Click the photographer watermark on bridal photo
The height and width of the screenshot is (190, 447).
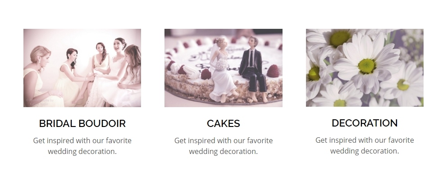39,102
